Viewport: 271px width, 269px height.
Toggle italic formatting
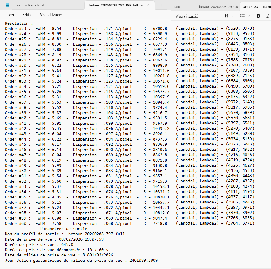point(267,16)
